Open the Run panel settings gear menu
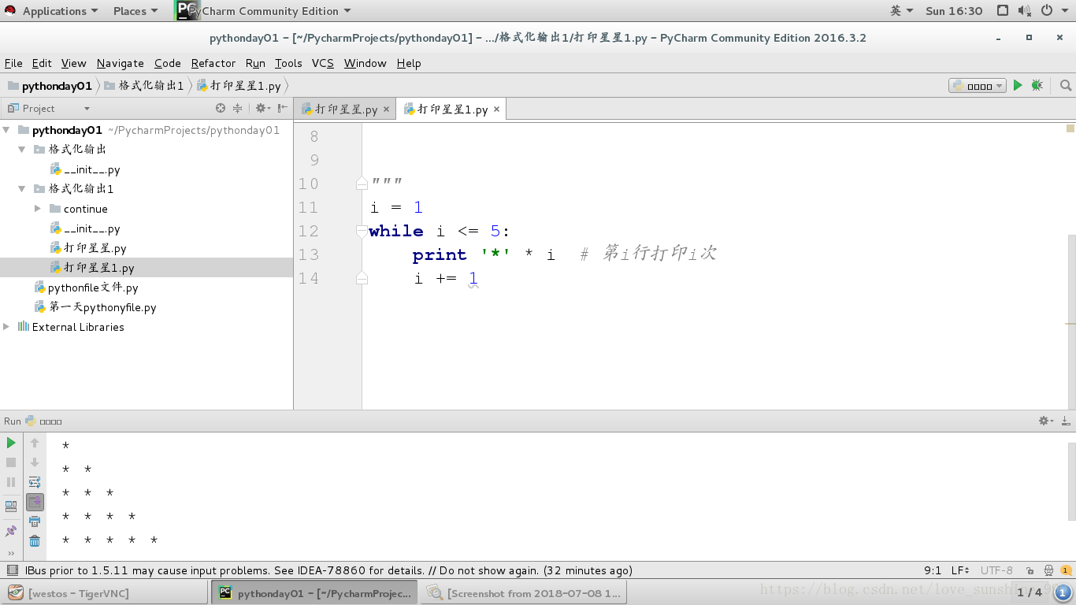Screen dimensions: 1076x605 tap(1045, 421)
